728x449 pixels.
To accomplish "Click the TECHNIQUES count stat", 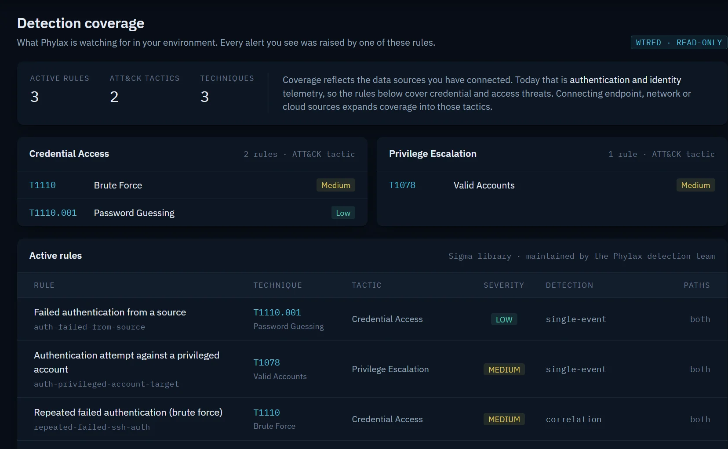I will pyautogui.click(x=227, y=89).
